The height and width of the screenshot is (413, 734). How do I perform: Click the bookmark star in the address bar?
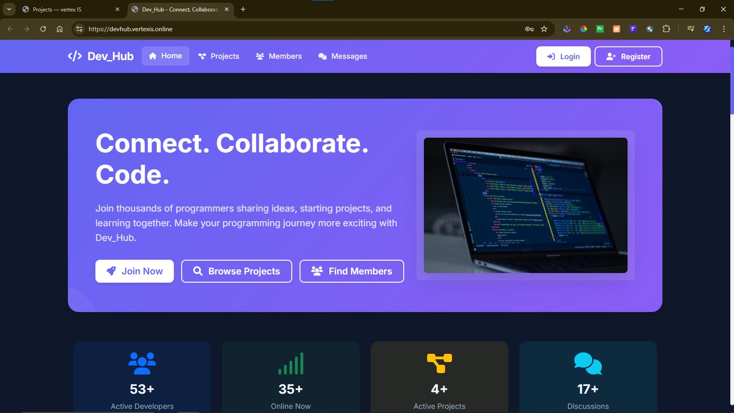(x=544, y=28)
